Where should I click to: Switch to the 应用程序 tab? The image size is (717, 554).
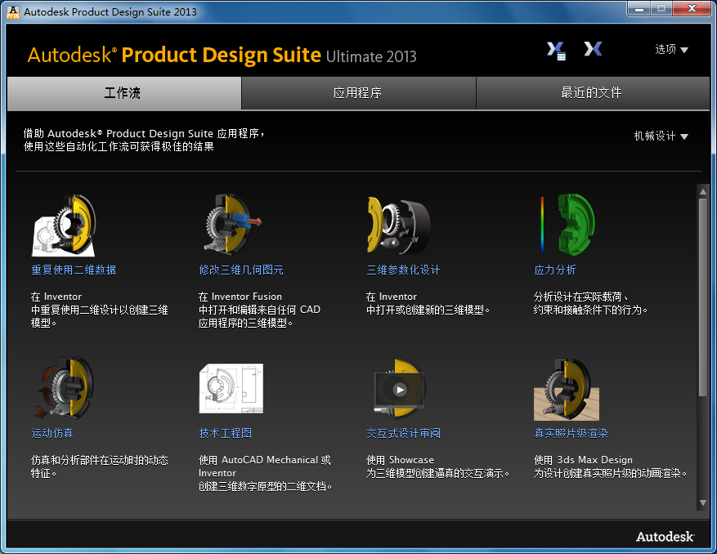point(358,93)
